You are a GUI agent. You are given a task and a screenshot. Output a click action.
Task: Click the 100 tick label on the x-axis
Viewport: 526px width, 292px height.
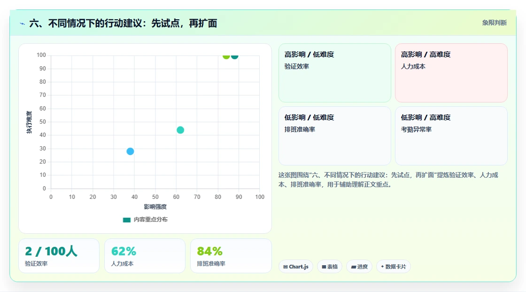pos(260,197)
